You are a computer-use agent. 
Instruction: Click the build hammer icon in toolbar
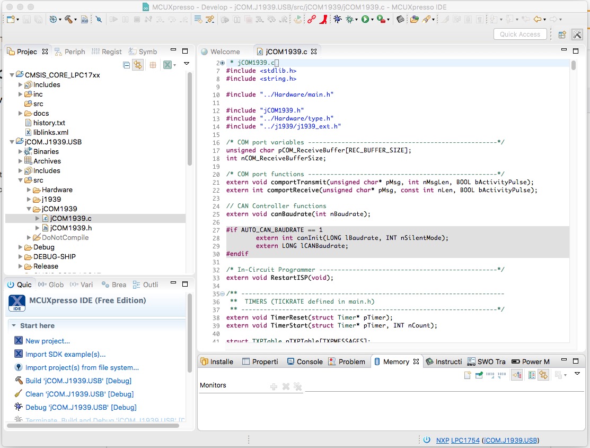click(x=69, y=20)
